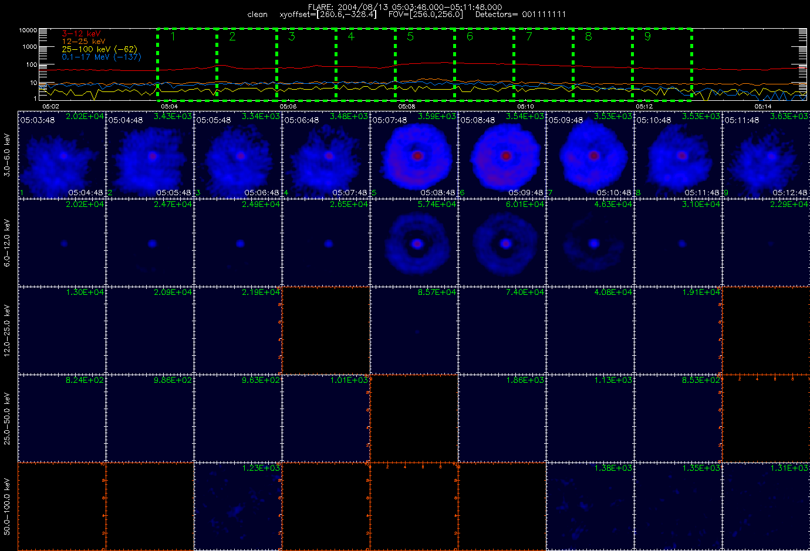Select interval number 5 on the light curve

pos(424,64)
